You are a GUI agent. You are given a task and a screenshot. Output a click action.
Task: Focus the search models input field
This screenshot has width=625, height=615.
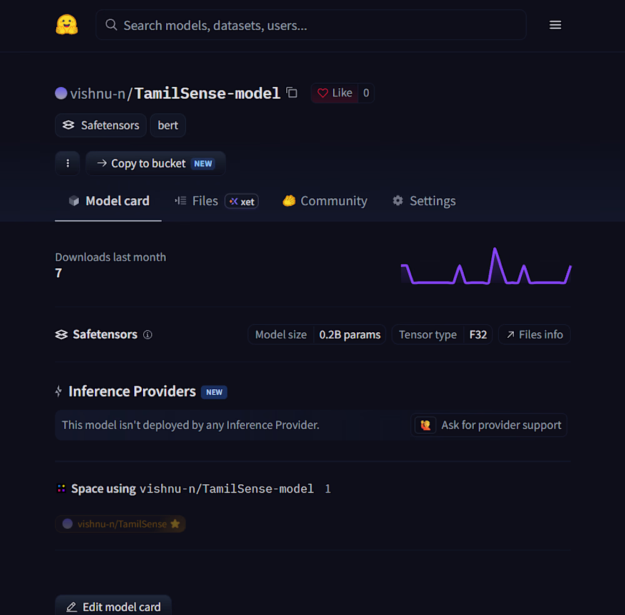[x=311, y=25]
